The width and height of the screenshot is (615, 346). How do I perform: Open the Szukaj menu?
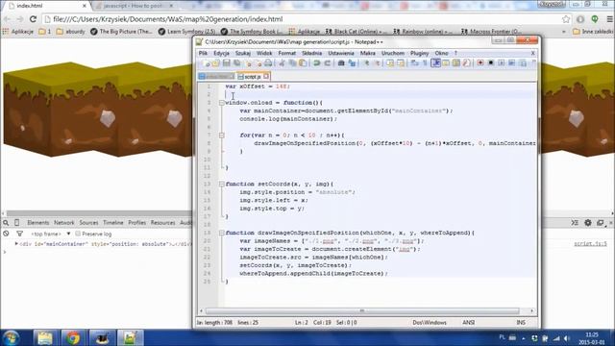coord(243,53)
